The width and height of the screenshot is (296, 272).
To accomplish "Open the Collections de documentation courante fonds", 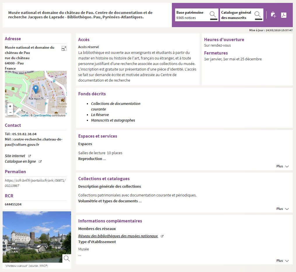I will pos(115,106).
